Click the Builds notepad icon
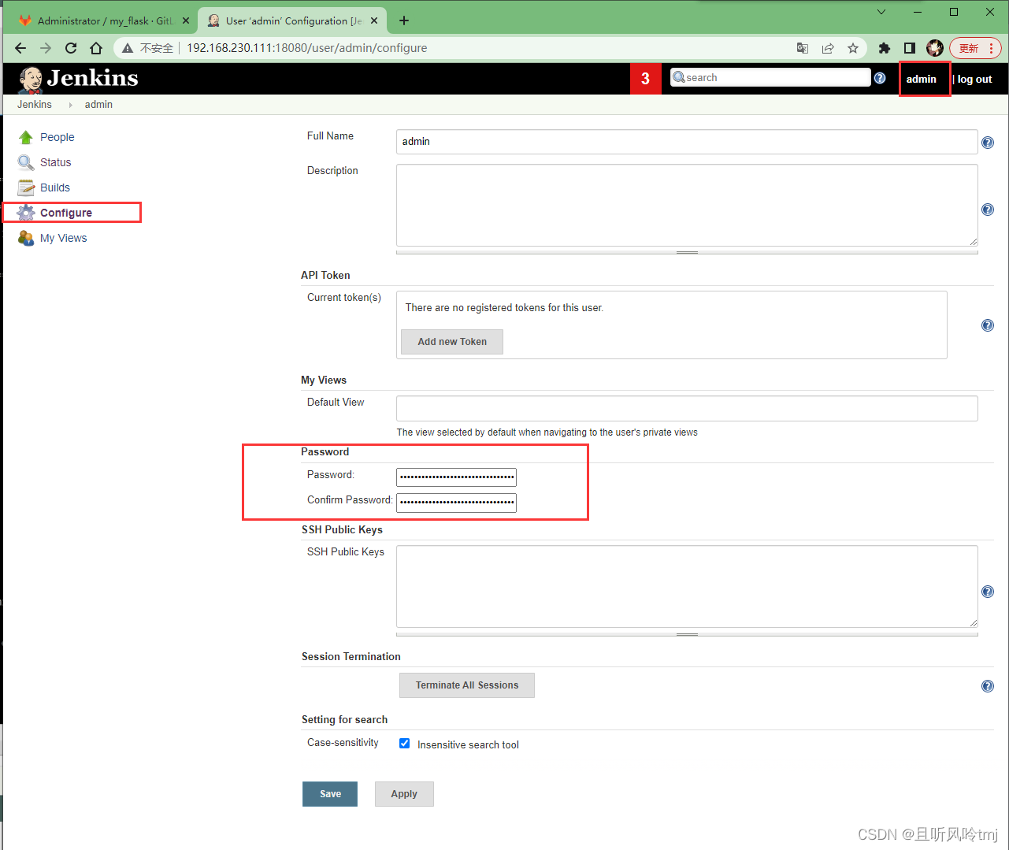1009x850 pixels. point(26,187)
